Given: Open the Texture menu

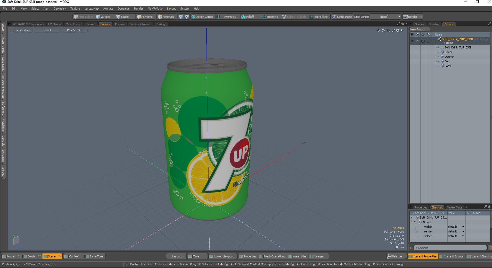Looking at the screenshot, I should tap(75, 9).
